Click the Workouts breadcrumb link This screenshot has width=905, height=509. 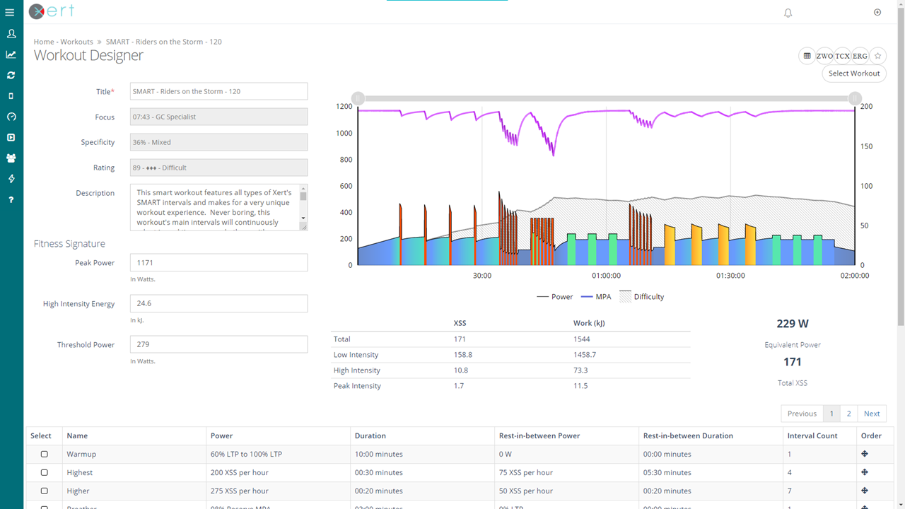76,42
